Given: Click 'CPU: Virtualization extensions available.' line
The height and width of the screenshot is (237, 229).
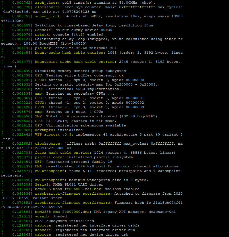Looking at the screenshot, I should point(81,125).
